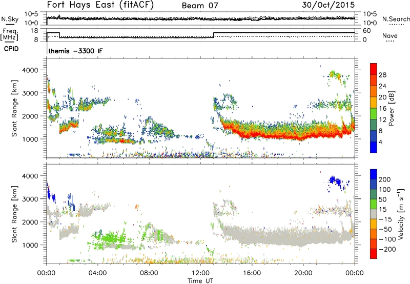Click the '28' value on Power colorbar
Screen dimensions: 410x284
click(x=382, y=75)
